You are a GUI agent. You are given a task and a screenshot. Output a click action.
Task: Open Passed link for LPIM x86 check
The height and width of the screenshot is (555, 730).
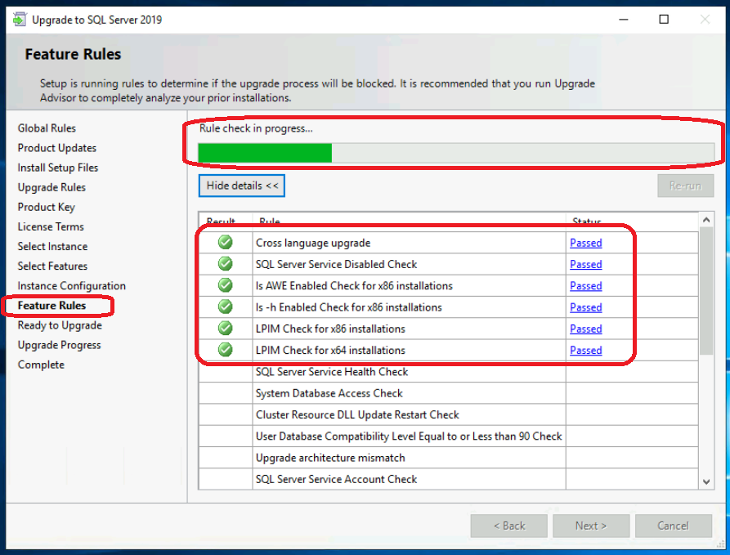tap(585, 329)
